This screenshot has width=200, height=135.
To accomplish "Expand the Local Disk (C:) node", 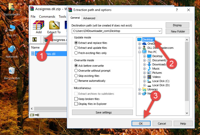I will click(x=144, y=81).
